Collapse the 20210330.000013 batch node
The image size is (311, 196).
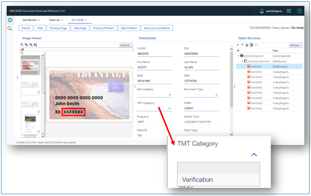click(239, 56)
